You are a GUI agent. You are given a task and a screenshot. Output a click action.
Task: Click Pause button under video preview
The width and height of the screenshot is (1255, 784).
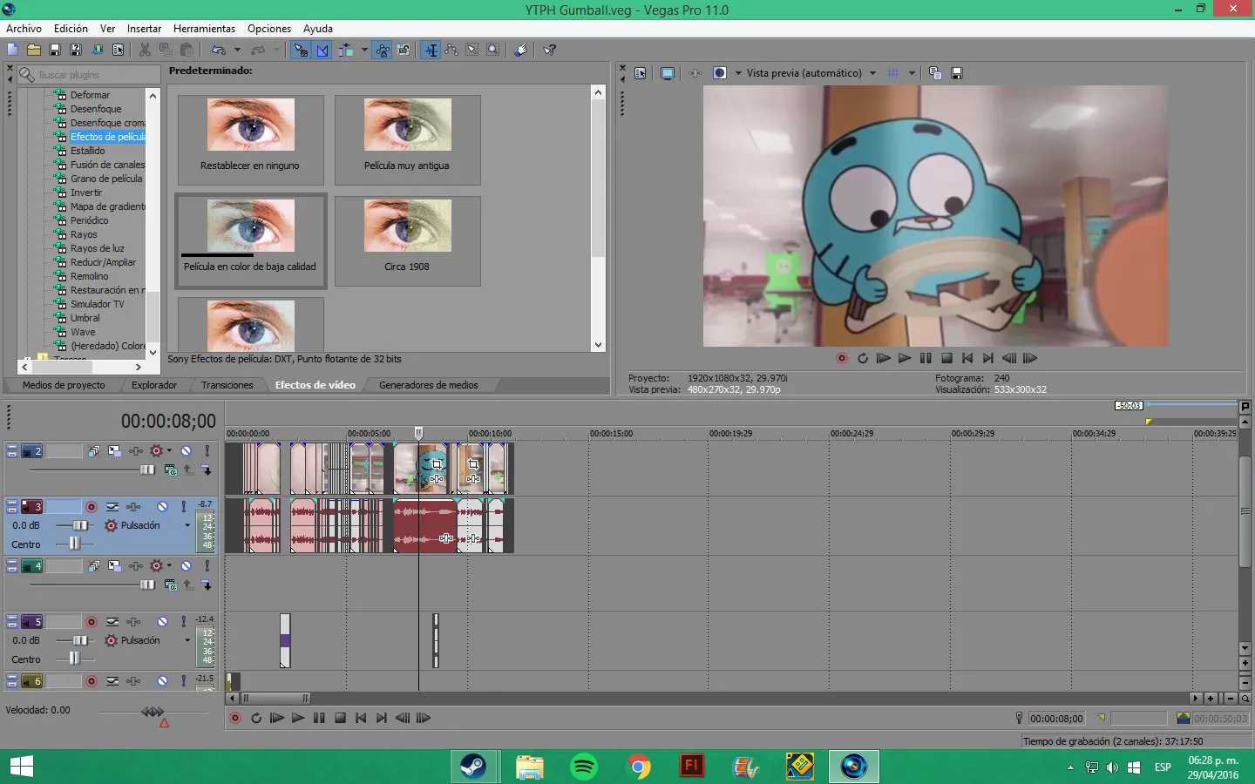click(926, 358)
